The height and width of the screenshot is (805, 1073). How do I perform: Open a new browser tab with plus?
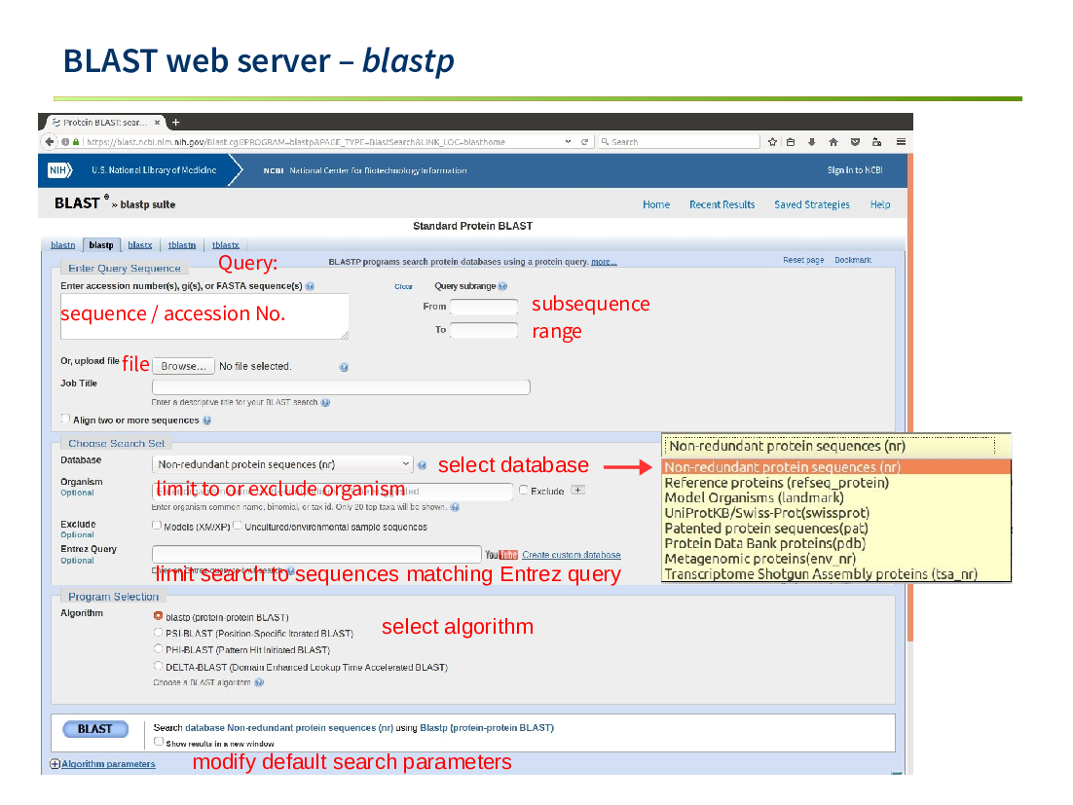click(176, 123)
